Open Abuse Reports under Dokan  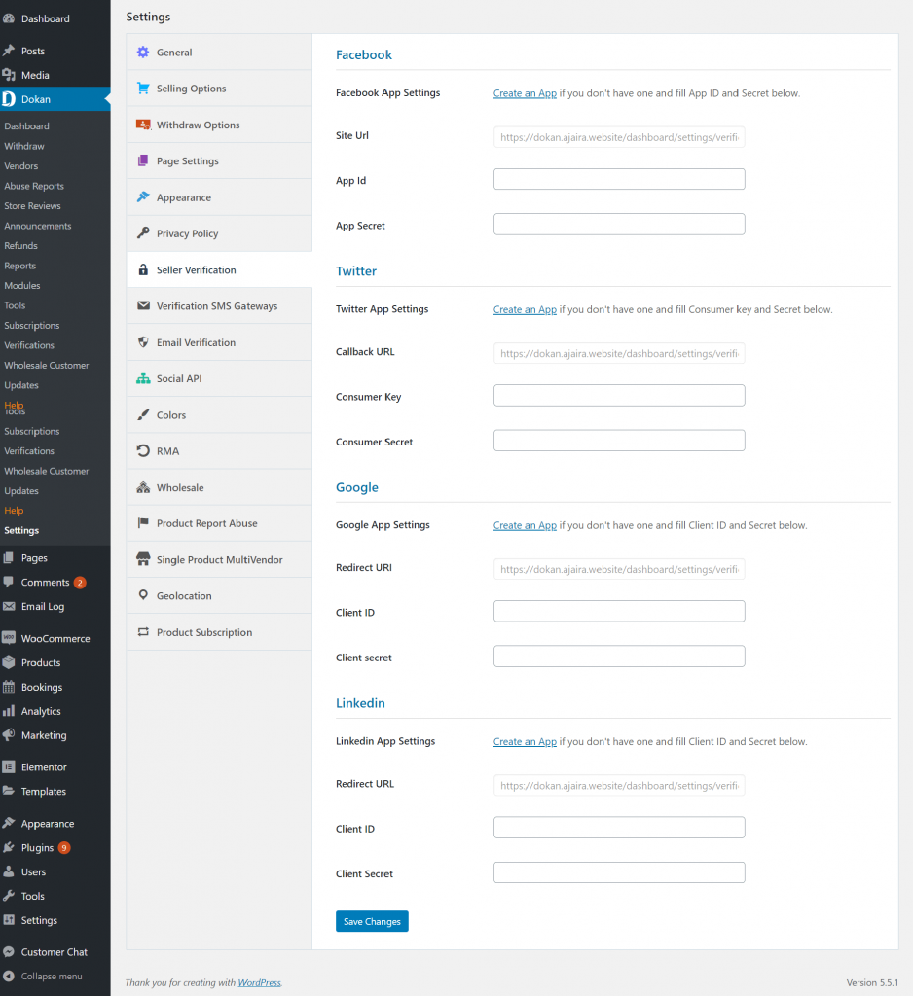pyautogui.click(x=34, y=186)
